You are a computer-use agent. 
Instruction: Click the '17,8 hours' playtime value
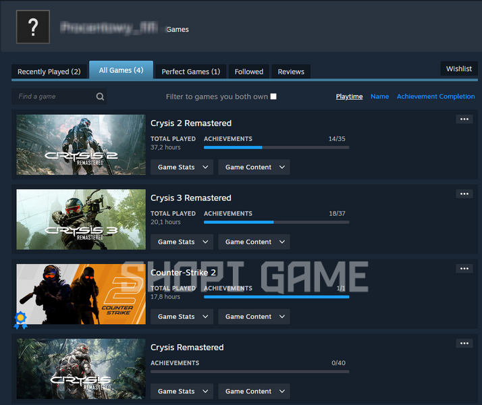[x=165, y=296]
